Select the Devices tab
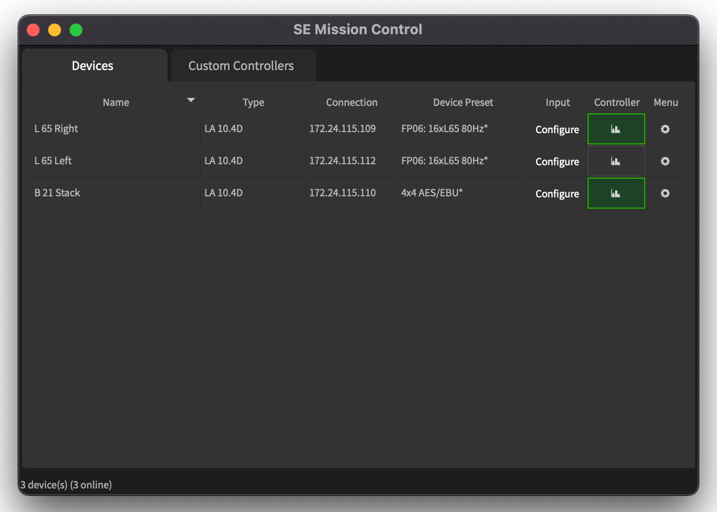The width and height of the screenshot is (717, 512). coord(93,66)
